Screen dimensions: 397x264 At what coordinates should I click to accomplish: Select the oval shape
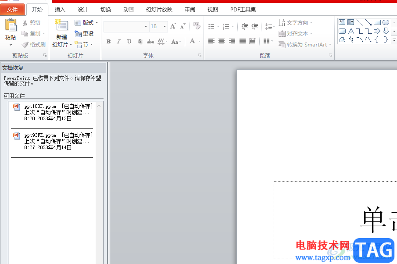(x=386, y=22)
